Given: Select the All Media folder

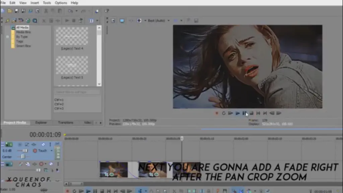Looking at the screenshot, I should pos(22,27).
